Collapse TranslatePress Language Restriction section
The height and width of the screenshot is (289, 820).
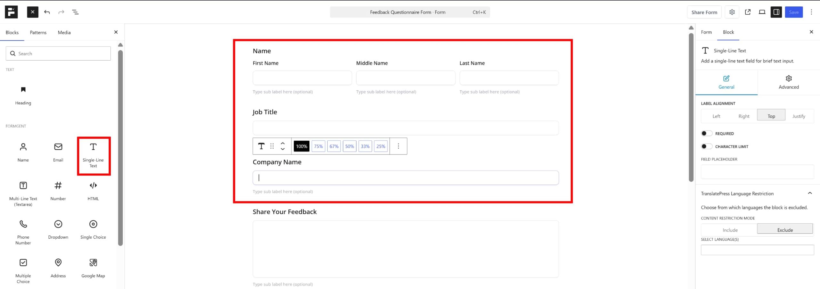point(810,193)
